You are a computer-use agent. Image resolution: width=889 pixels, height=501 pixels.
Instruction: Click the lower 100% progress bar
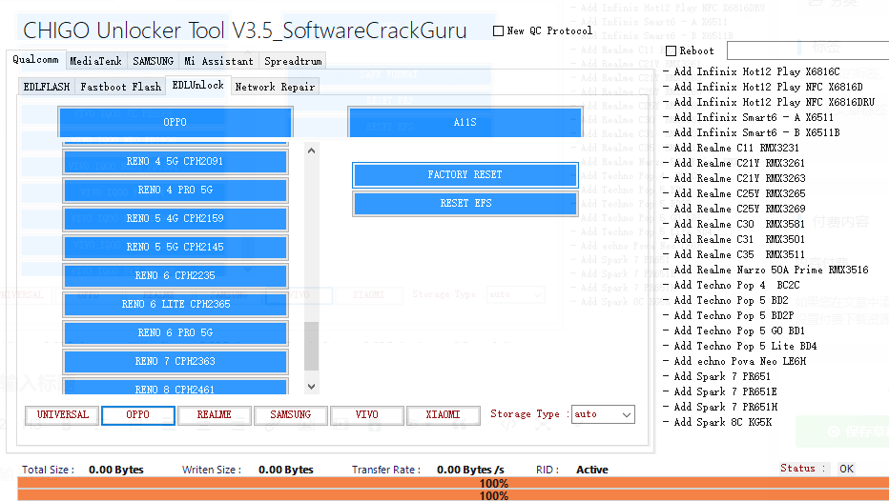pyautogui.click(x=453, y=495)
